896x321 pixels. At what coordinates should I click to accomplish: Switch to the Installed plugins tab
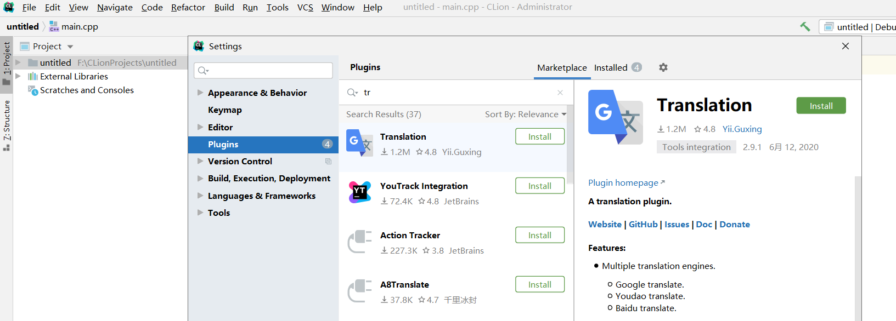(612, 67)
